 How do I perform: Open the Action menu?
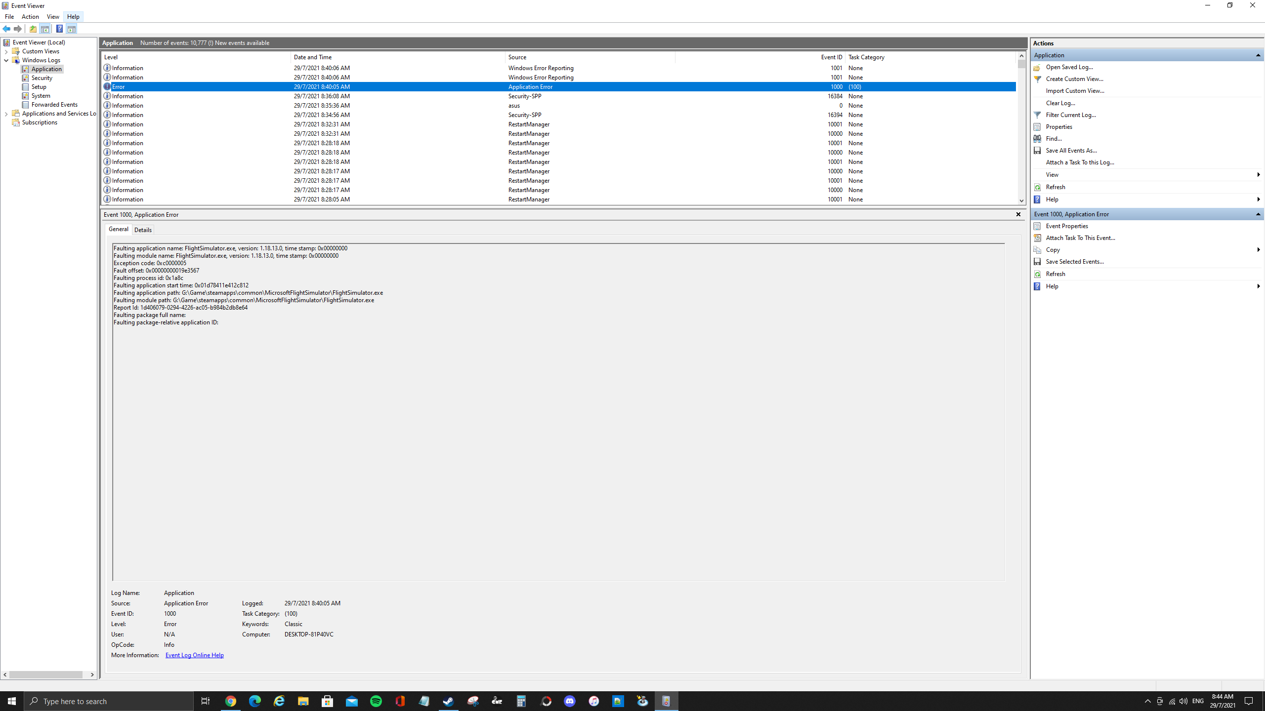pos(30,17)
